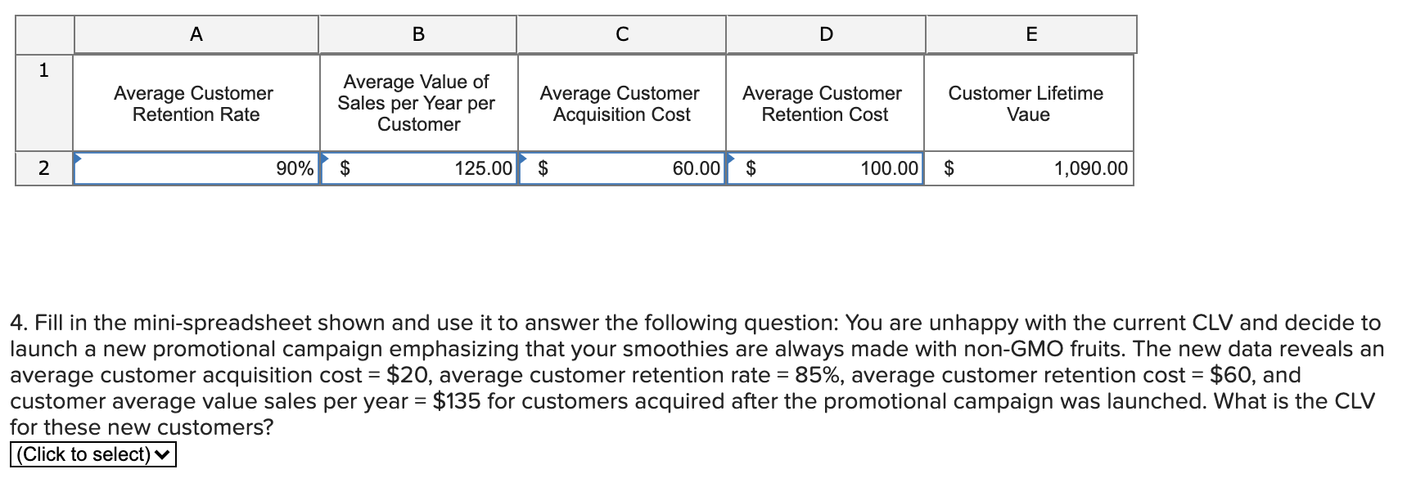Click the Customer Lifetime Vaue header cell

point(1030,103)
